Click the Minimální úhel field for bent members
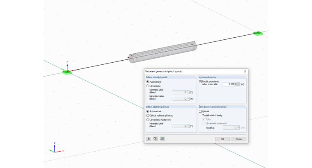The height and width of the screenshot is (168, 312). 179,92
